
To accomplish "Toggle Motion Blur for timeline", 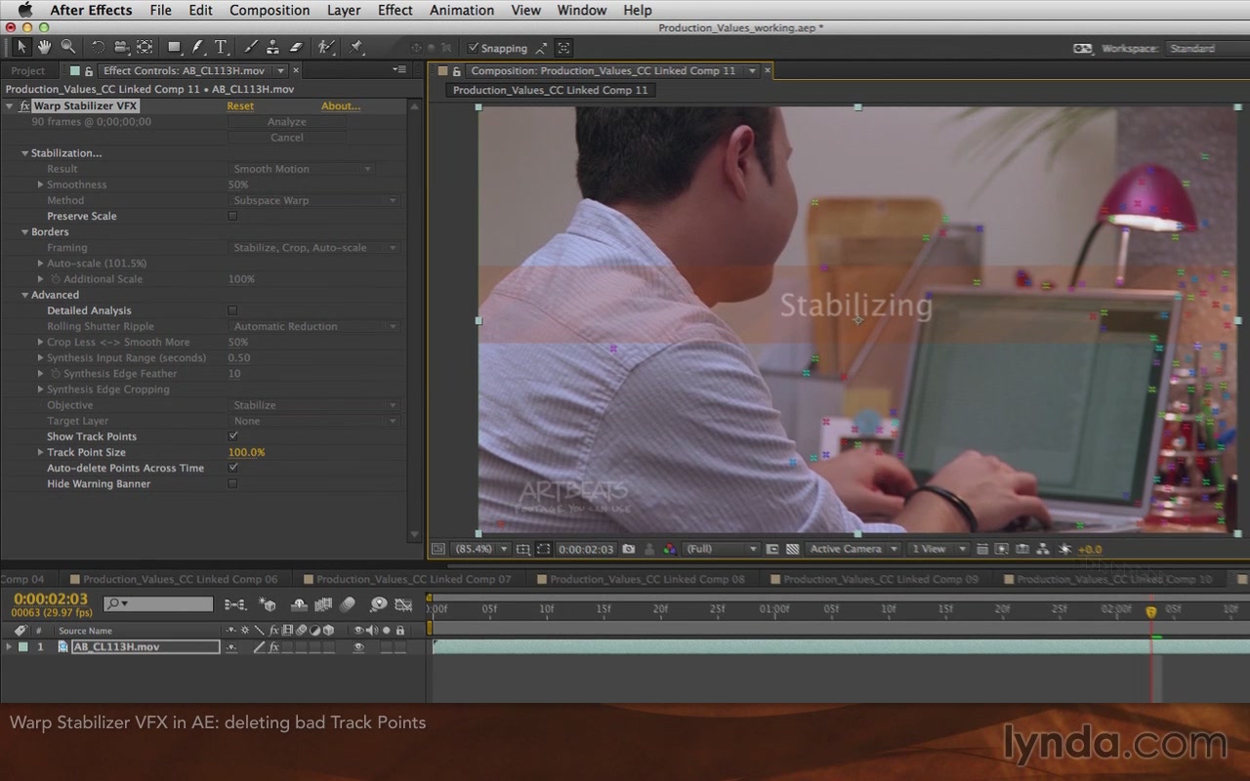I will tap(346, 605).
